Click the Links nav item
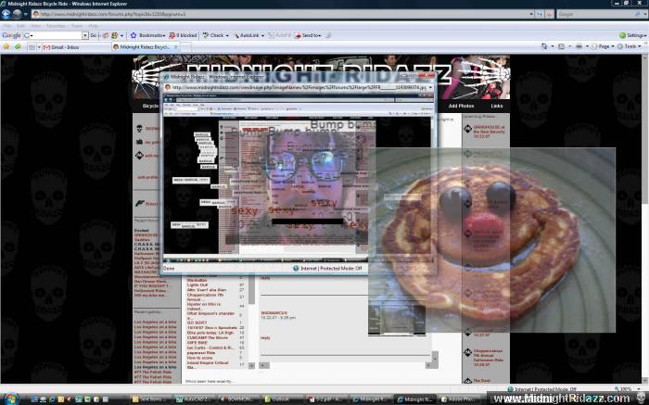 497,106
